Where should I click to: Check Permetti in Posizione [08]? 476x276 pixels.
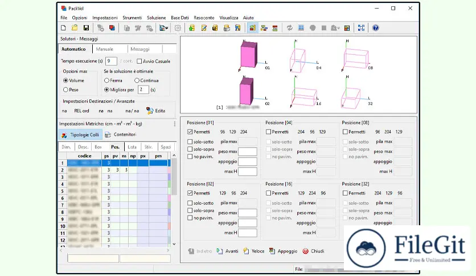[345, 132]
